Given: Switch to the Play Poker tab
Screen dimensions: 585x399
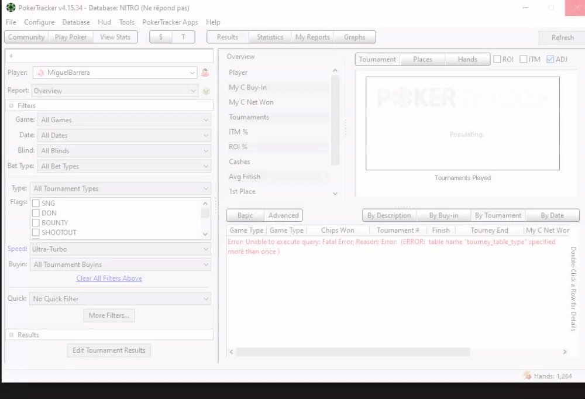Looking at the screenshot, I should pyautogui.click(x=71, y=37).
